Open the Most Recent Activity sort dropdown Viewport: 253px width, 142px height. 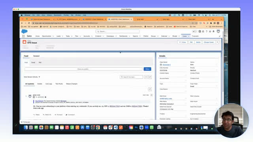[32, 77]
